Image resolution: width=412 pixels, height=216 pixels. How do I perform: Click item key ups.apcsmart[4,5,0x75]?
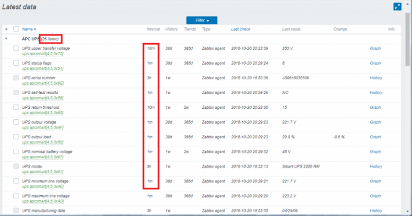point(42,54)
